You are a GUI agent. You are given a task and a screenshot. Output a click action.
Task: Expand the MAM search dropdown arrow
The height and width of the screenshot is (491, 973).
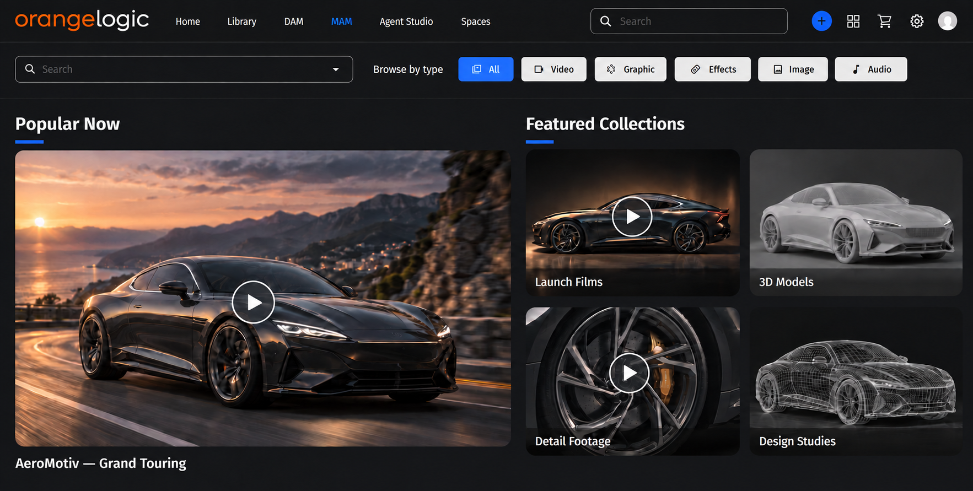[x=336, y=69]
